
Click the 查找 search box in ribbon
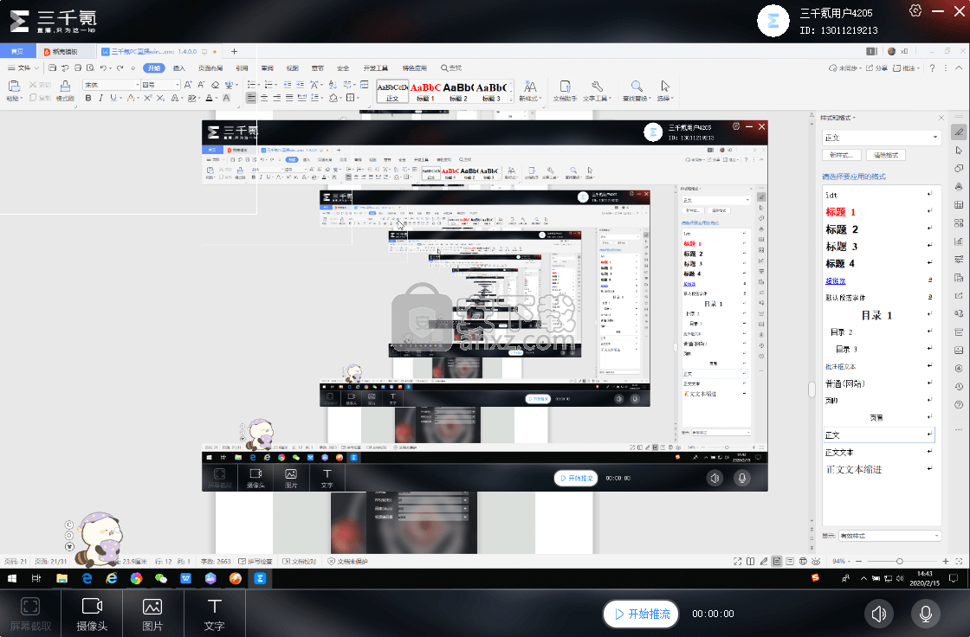point(451,68)
